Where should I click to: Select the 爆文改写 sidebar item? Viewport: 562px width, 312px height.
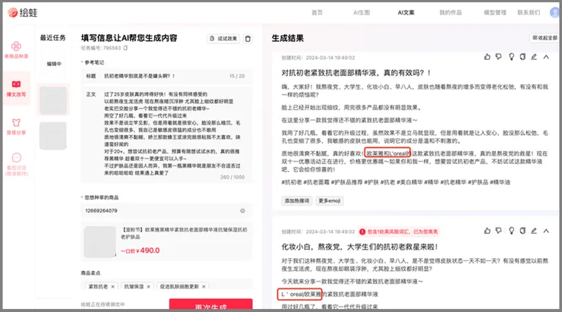(16, 88)
